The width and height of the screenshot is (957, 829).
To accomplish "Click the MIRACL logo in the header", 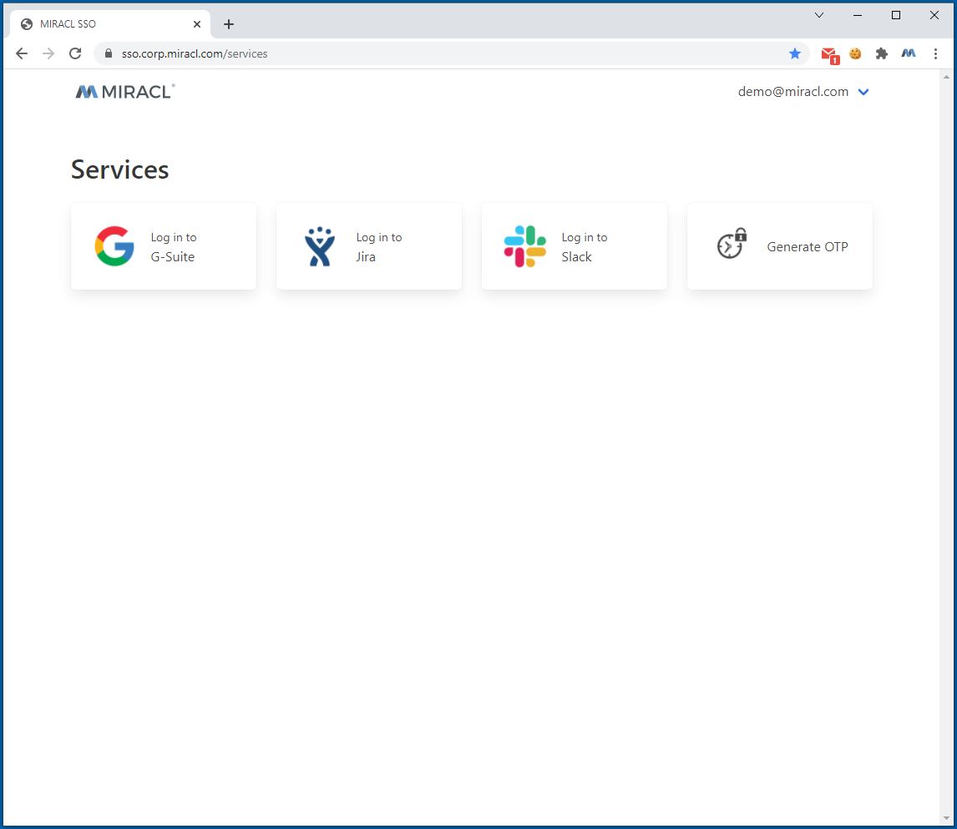I will [x=124, y=91].
